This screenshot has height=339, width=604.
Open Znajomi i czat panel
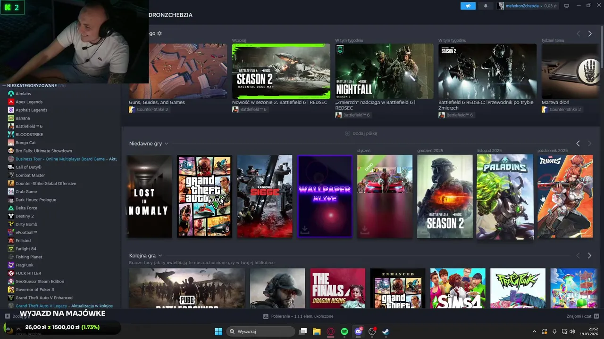click(x=583, y=316)
